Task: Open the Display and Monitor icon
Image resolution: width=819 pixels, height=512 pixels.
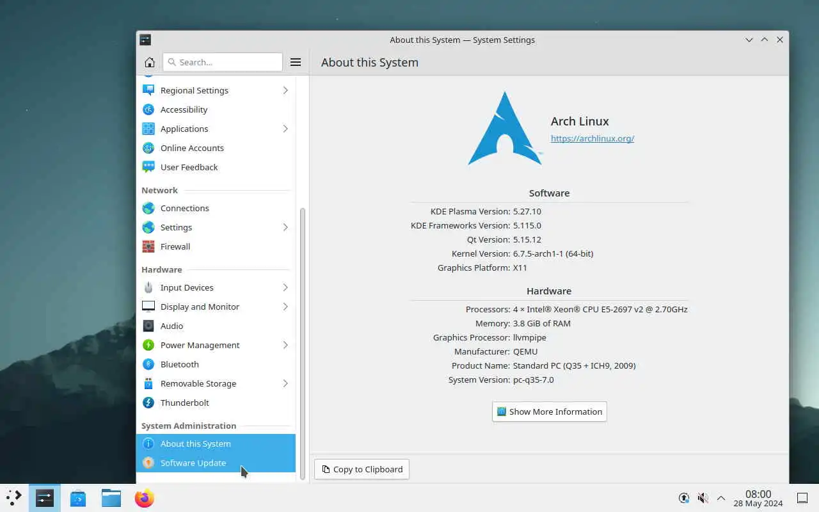Action: point(148,307)
